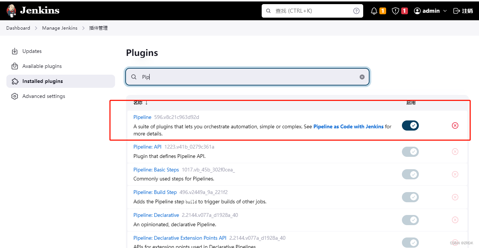Toggle the Pipeline: API plugin switch

click(410, 152)
